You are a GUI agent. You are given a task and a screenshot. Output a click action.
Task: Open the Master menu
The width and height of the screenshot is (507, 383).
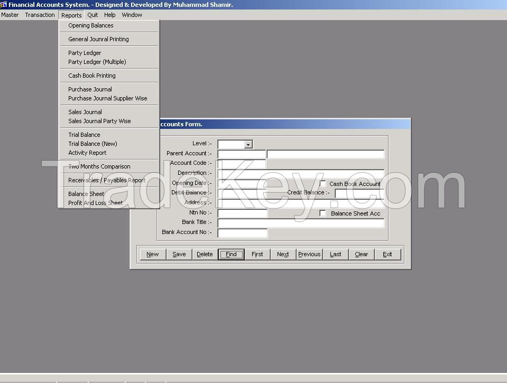tap(10, 15)
